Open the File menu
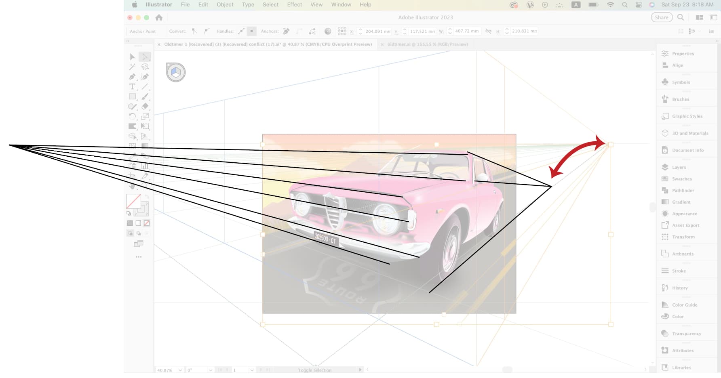The width and height of the screenshot is (721, 378). point(185,4)
